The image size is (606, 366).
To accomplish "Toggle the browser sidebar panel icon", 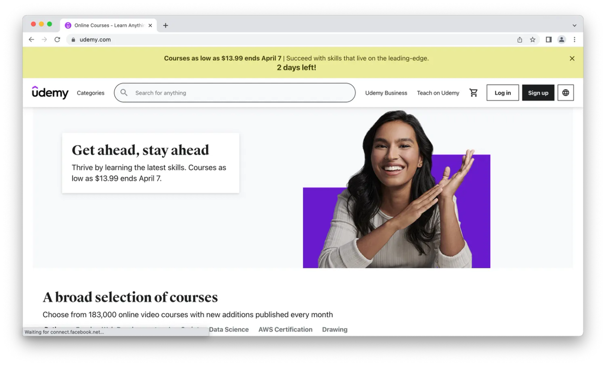I will tap(548, 39).
